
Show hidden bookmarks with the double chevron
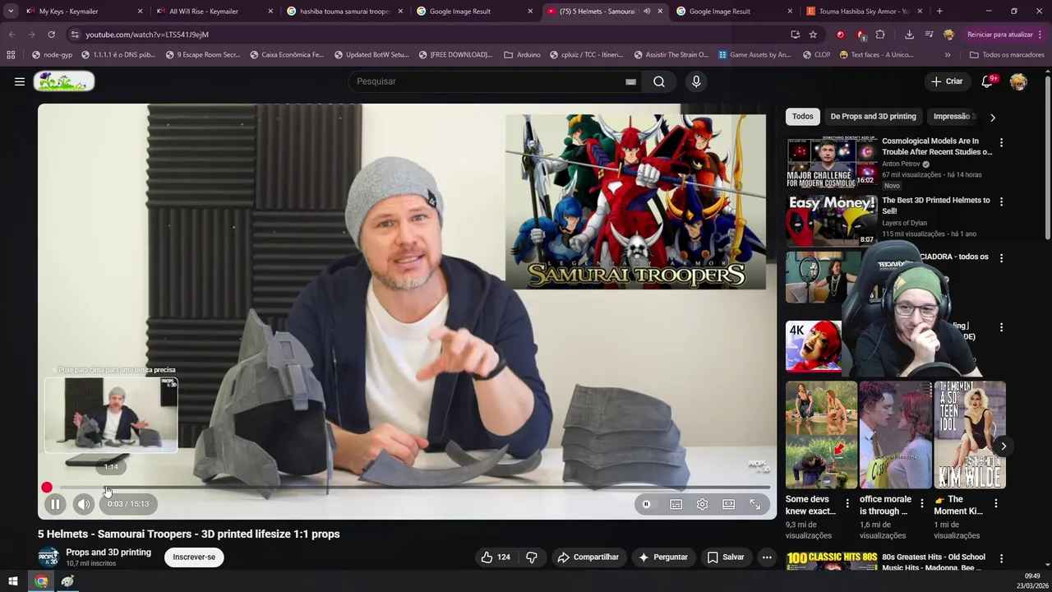point(948,55)
